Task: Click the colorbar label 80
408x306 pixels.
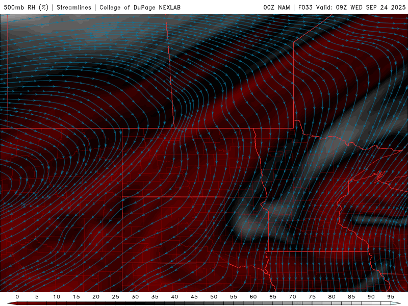Action: pyautogui.click(x=332, y=297)
